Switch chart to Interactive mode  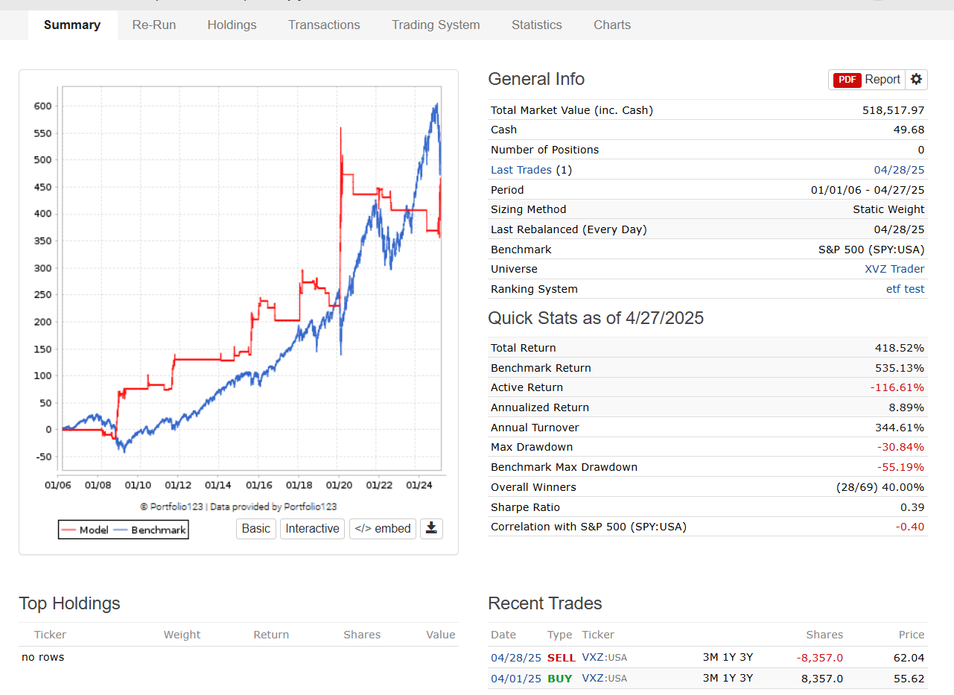coord(313,529)
